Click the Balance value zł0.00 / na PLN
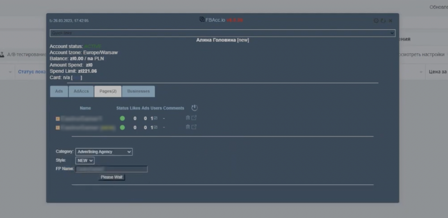 pyautogui.click(x=87, y=58)
